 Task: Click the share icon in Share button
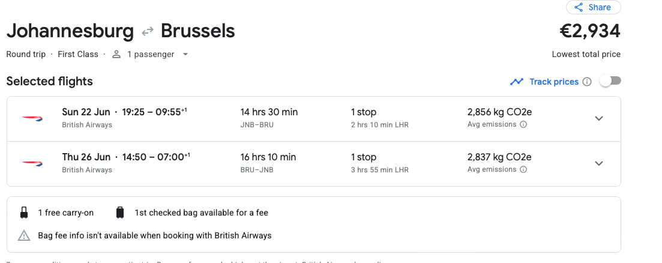[x=579, y=7]
